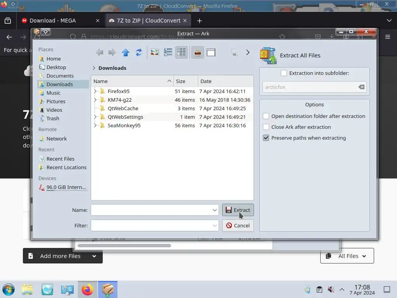
Task: Open the faded zoom toolbar icon
Action: 234,52
